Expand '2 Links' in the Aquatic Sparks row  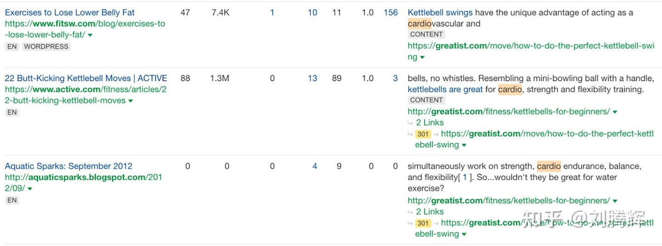tap(429, 212)
